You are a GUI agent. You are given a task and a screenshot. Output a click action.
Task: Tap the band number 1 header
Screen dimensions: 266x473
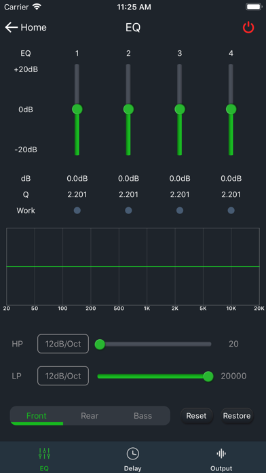click(77, 54)
